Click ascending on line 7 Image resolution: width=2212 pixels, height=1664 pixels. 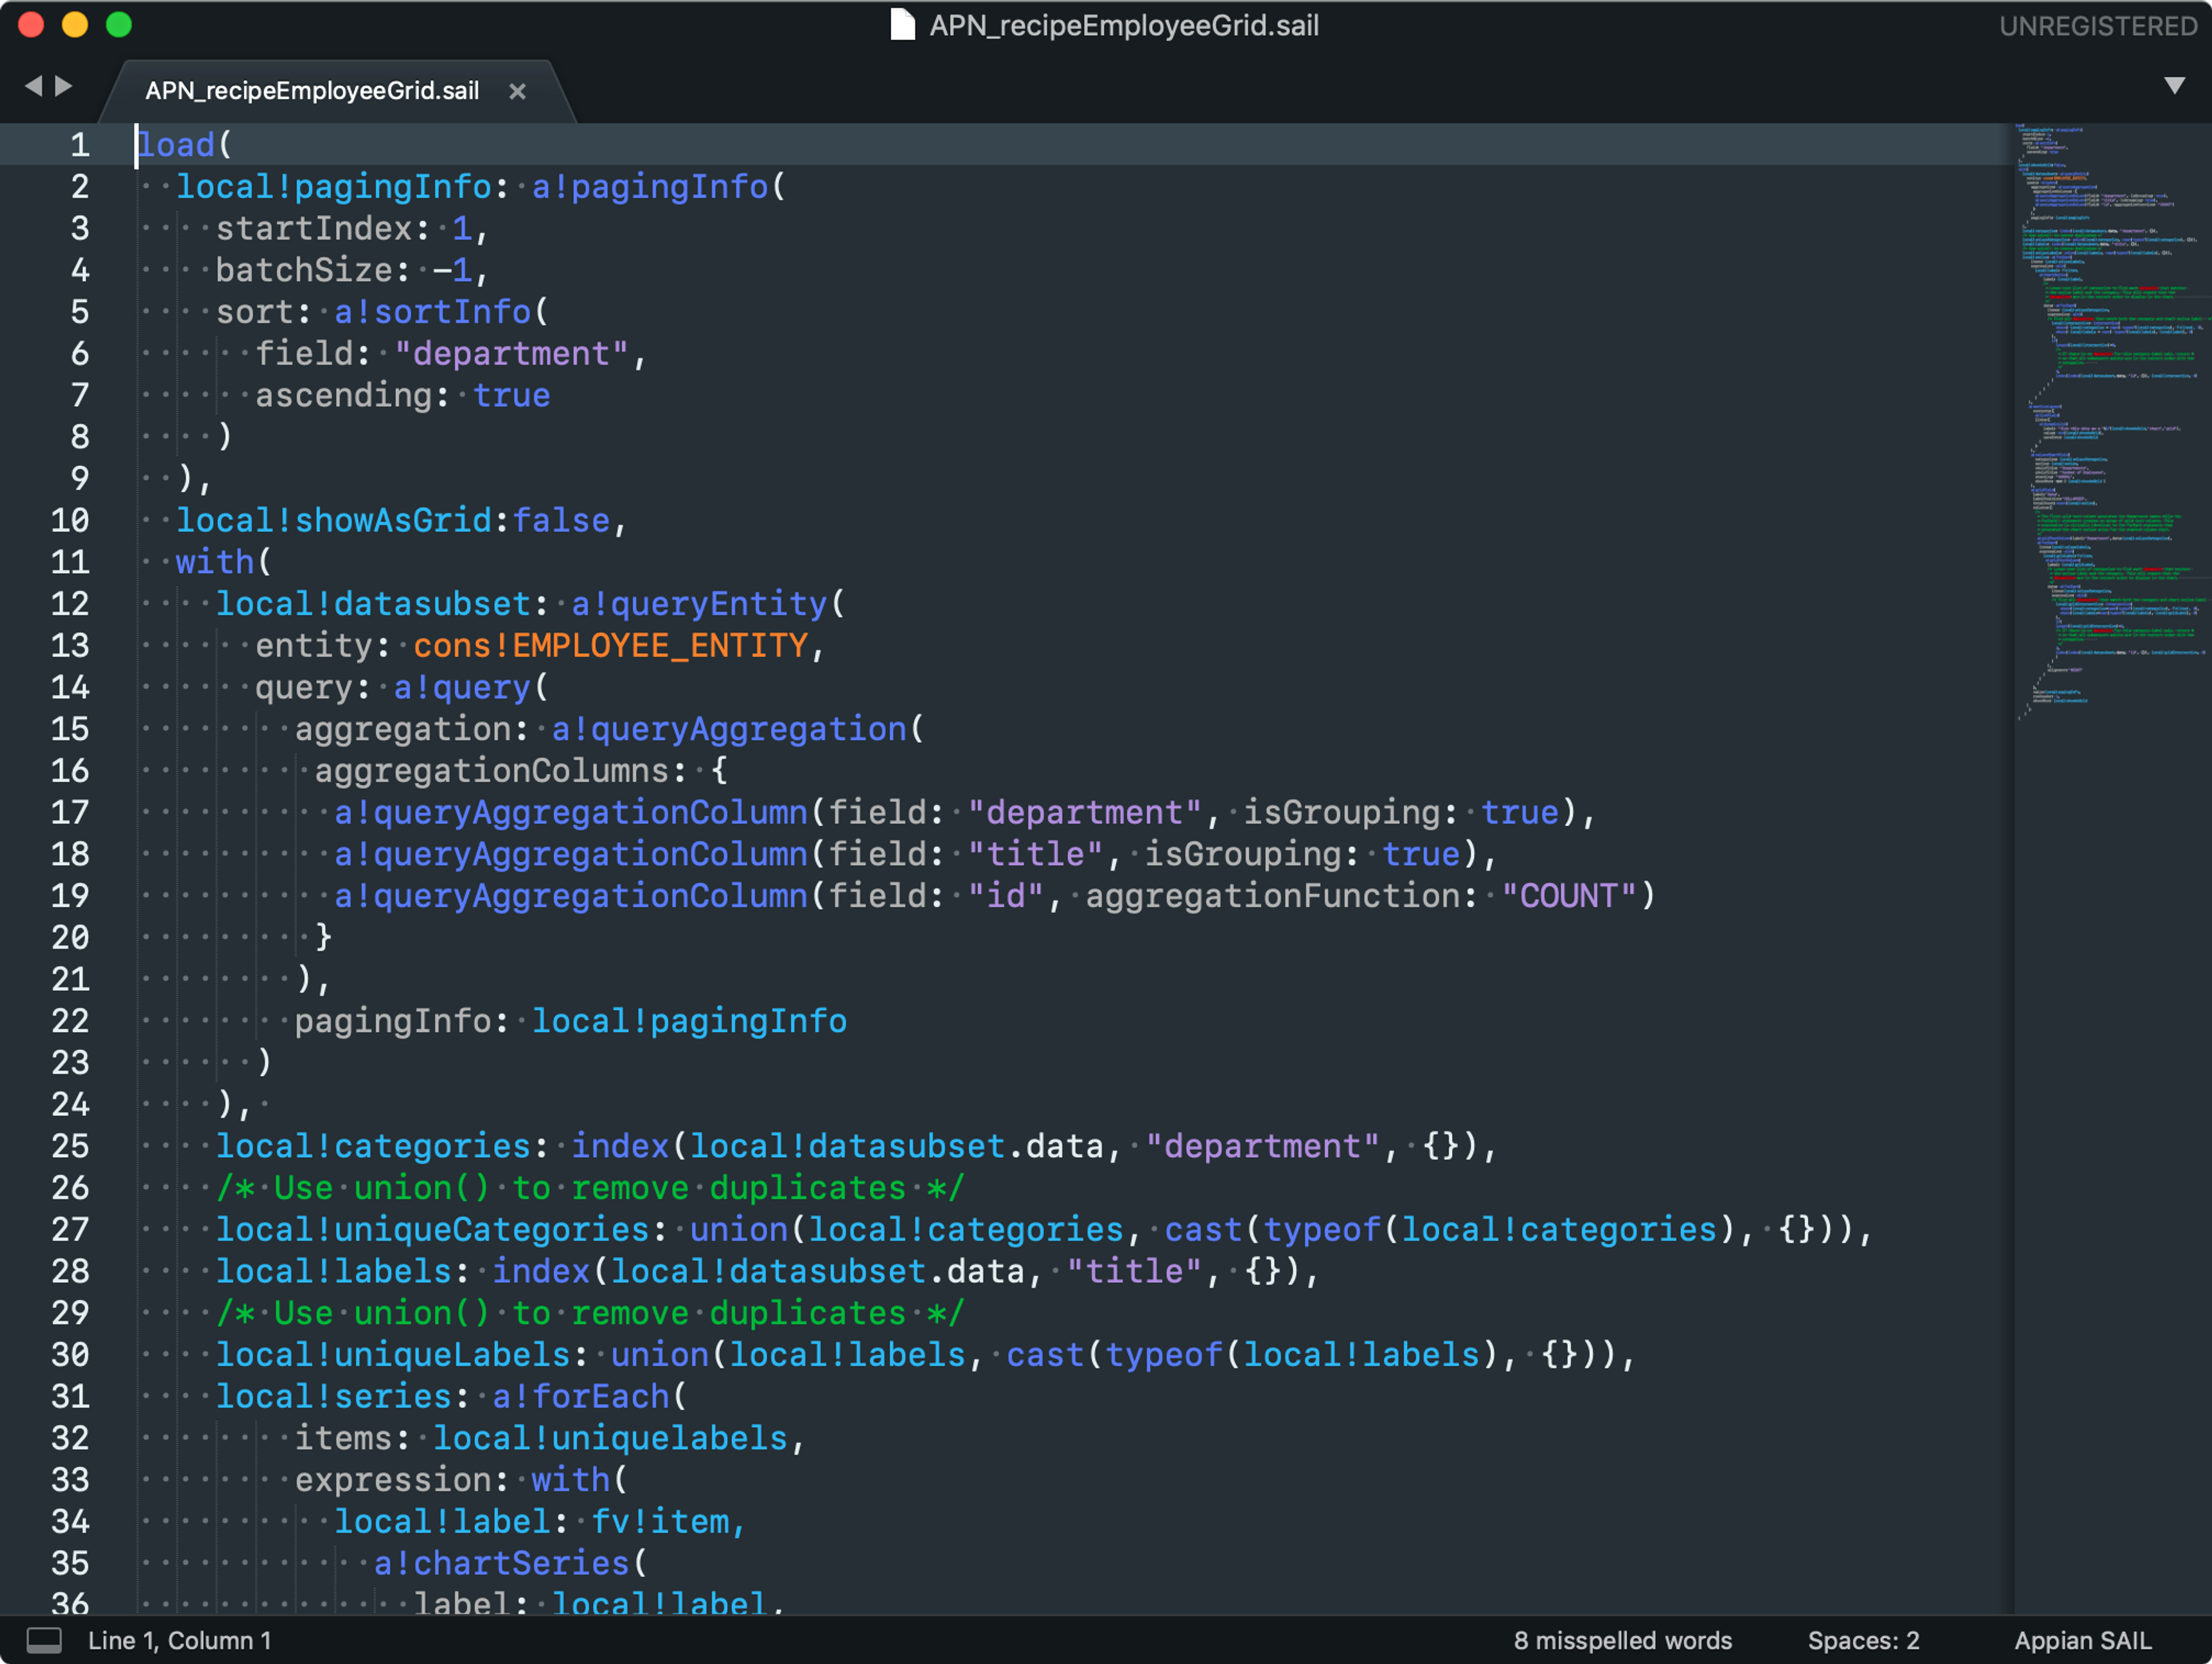pyautogui.click(x=344, y=396)
